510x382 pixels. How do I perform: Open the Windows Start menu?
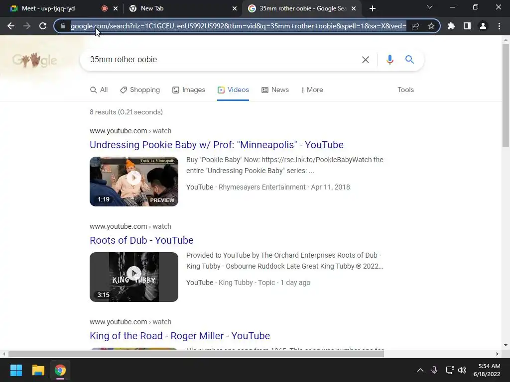pos(16,370)
